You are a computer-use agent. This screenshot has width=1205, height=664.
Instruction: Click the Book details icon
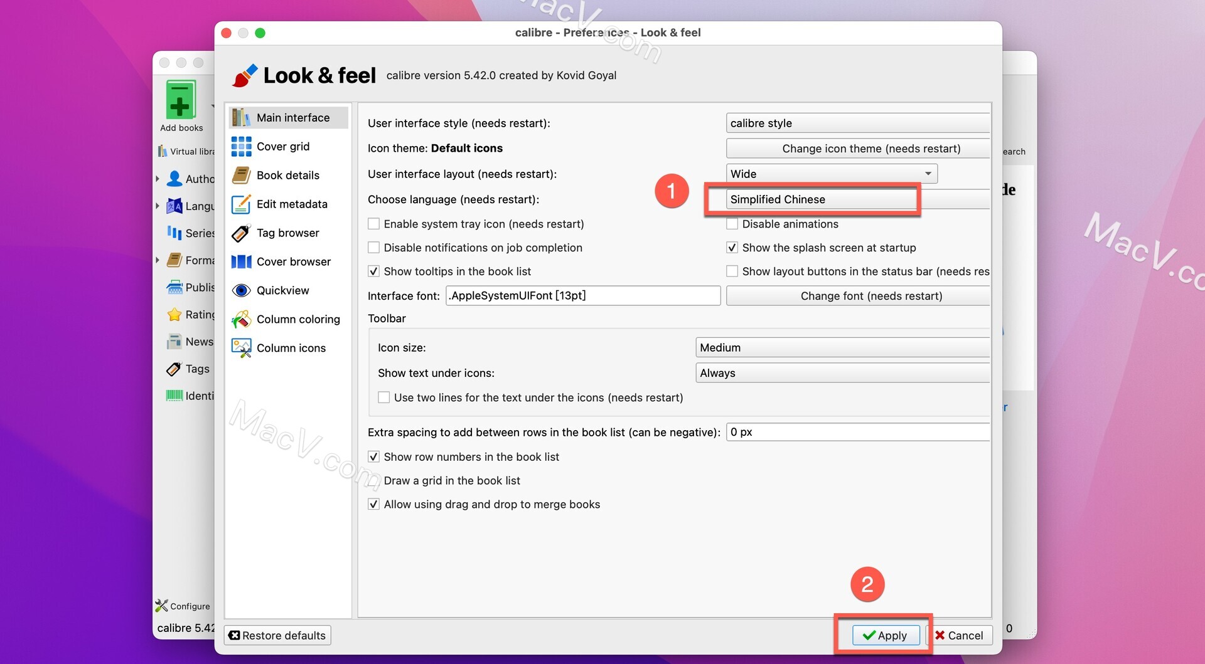[241, 175]
